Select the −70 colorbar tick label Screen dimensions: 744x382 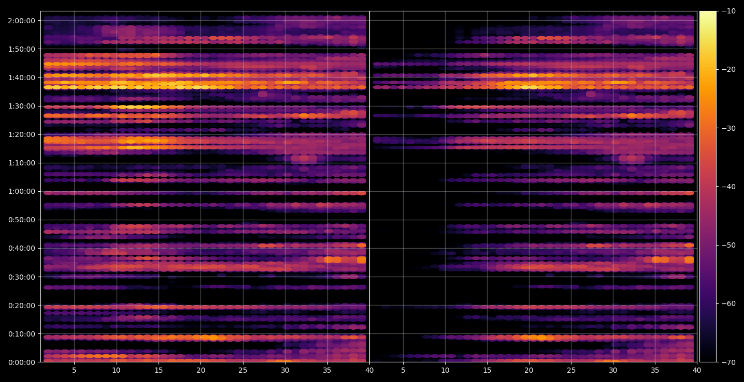728,362
